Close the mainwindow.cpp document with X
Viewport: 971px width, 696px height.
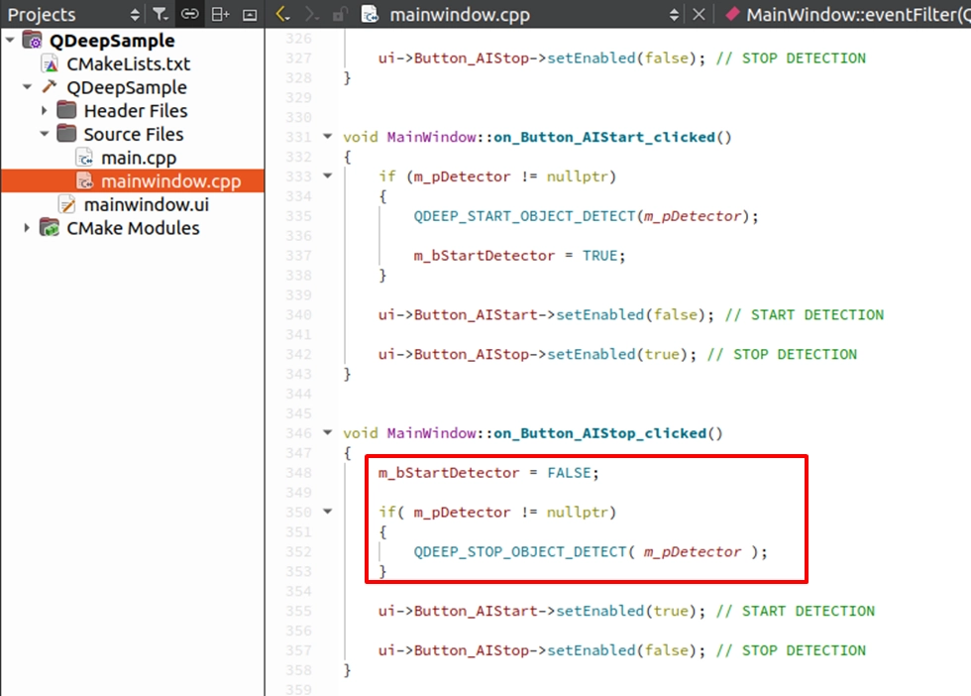(699, 14)
